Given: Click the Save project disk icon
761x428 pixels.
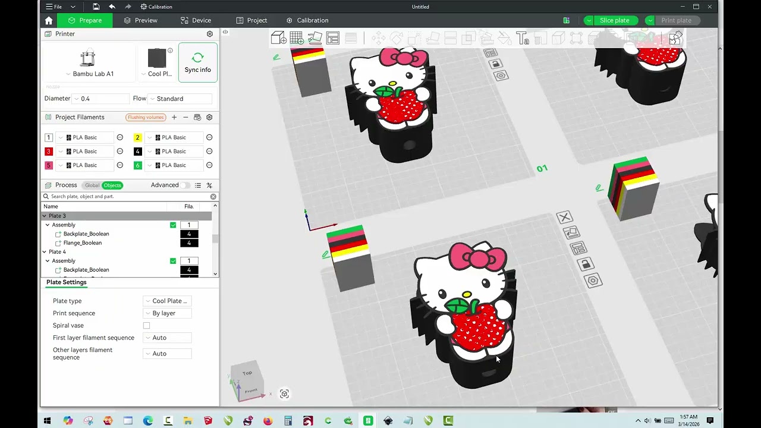Looking at the screenshot, I should pyautogui.click(x=96, y=7).
